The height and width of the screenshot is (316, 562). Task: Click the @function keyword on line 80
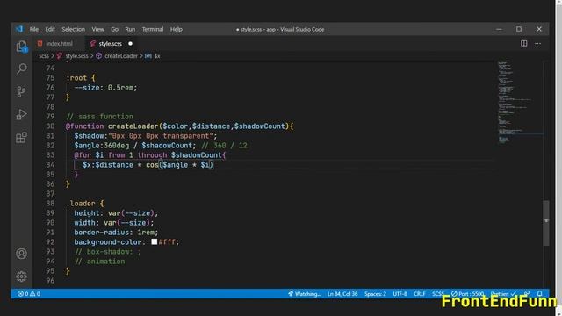point(84,126)
